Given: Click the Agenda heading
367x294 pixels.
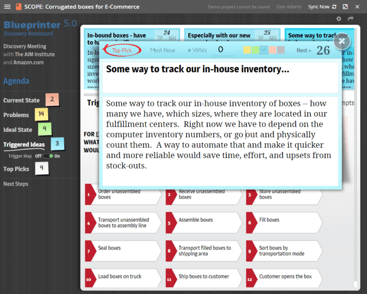Looking at the screenshot, I should tap(16, 81).
